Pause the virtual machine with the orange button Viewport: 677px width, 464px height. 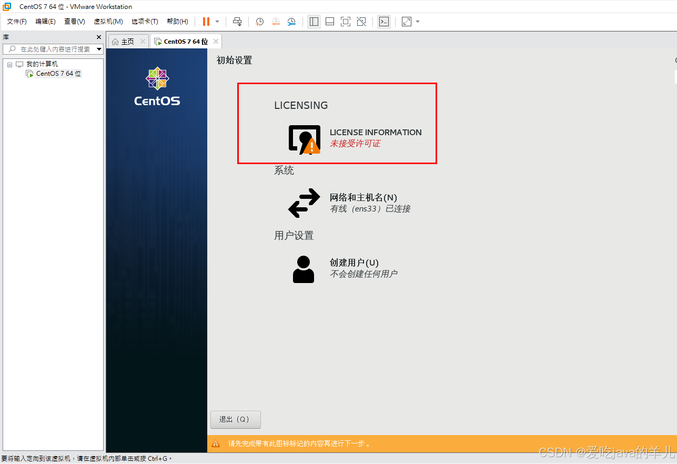click(x=206, y=22)
